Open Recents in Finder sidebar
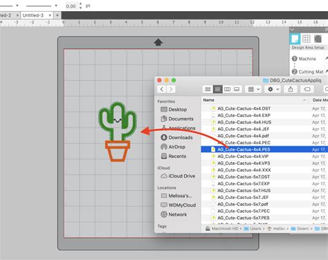This screenshot has width=328, height=260. pyautogui.click(x=174, y=156)
